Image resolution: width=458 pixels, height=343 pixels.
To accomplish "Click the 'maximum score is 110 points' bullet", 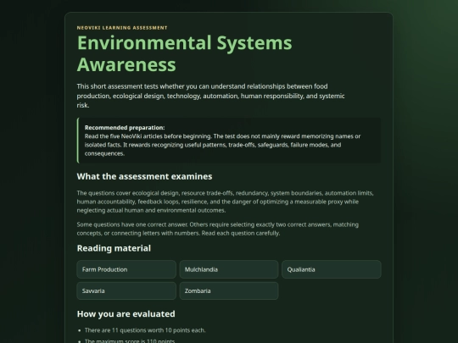I will [x=130, y=340].
